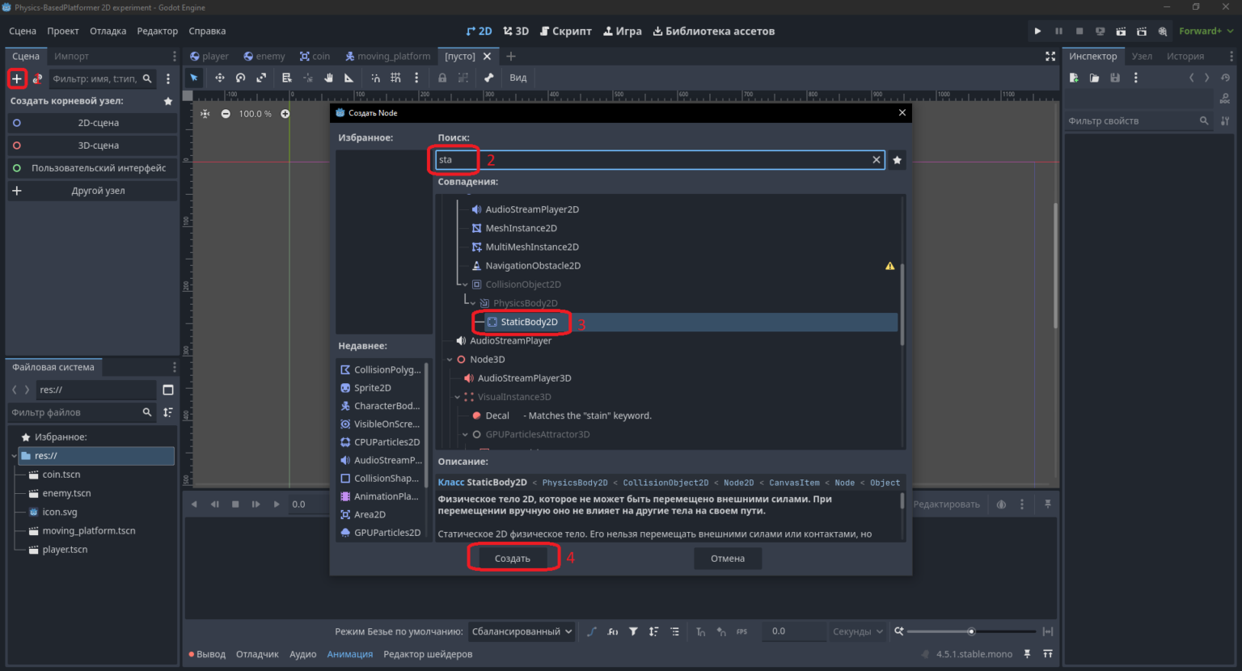Click the add new node plus icon
Image resolution: width=1242 pixels, height=671 pixels.
[x=17, y=78]
